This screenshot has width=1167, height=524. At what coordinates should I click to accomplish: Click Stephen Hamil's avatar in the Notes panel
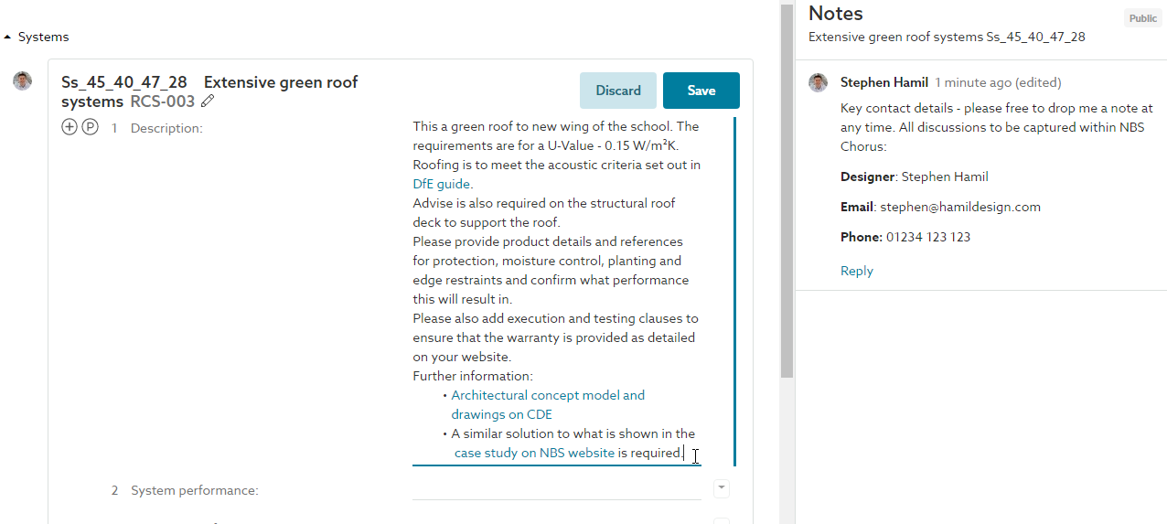[819, 83]
